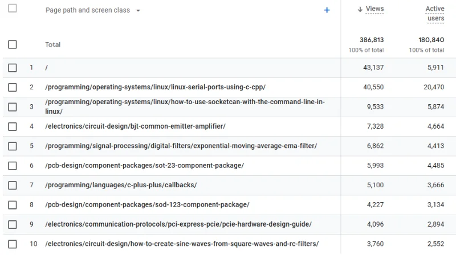Toggle the select-all checkbox in header row
Image resolution: width=456 pixels, height=259 pixels.
(x=13, y=9)
